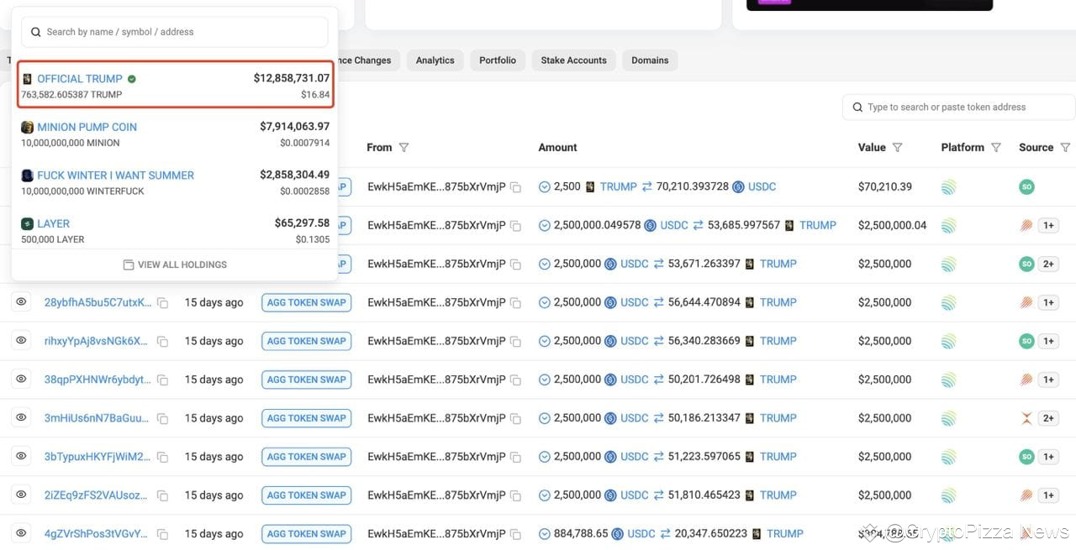Copy From address in $2,500,000.04 row
The height and width of the screenshot is (550, 1076).
(x=515, y=226)
